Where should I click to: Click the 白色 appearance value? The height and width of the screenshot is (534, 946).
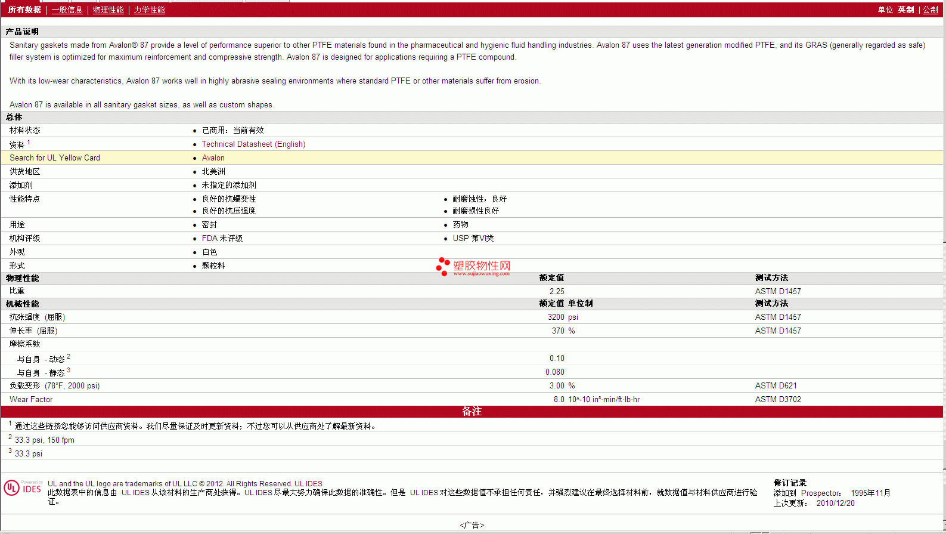(x=209, y=252)
